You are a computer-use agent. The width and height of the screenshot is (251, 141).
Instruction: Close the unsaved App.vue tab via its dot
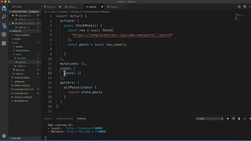(60, 7)
